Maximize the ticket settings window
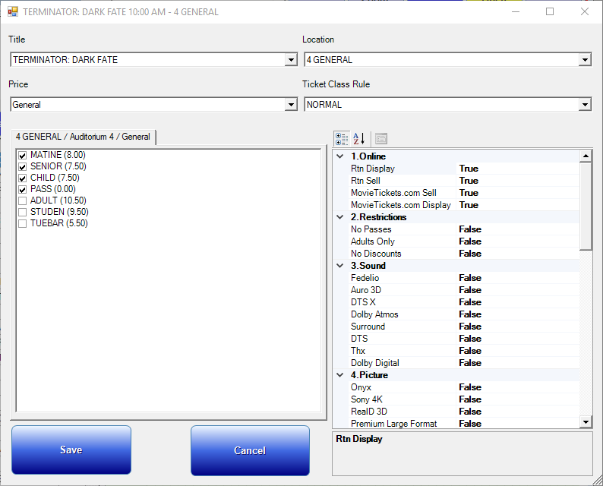This screenshot has height=486, width=603. 550,11
